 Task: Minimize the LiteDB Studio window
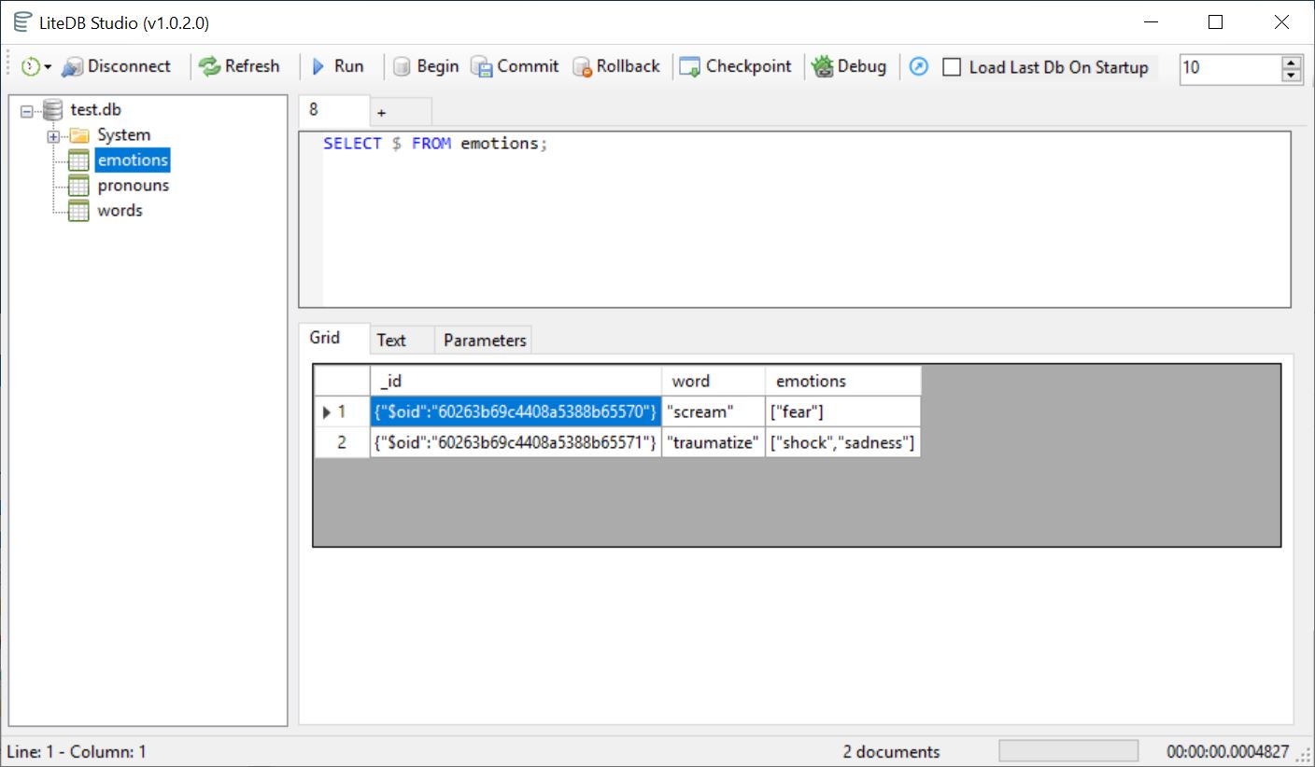pos(1150,23)
